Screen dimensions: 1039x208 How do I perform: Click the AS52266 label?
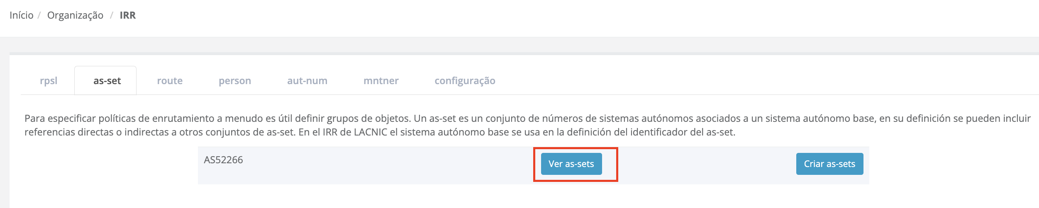pos(223,160)
